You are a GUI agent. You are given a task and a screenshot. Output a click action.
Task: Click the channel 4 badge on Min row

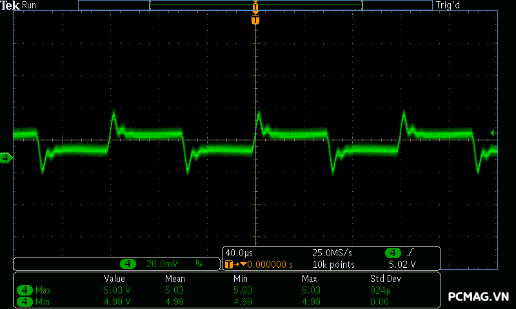[x=24, y=301]
